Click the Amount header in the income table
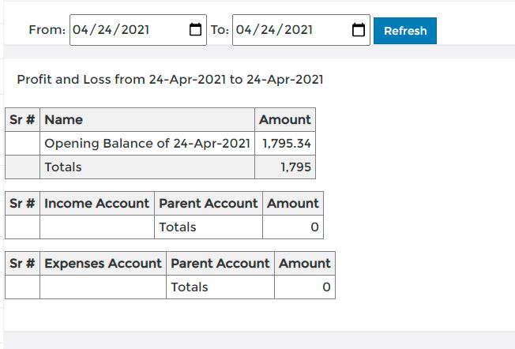Image resolution: width=515 pixels, height=349 pixels. (293, 203)
